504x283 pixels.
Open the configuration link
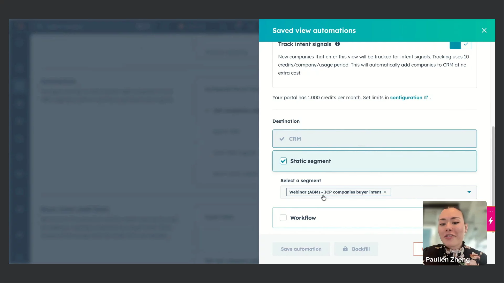click(x=406, y=97)
